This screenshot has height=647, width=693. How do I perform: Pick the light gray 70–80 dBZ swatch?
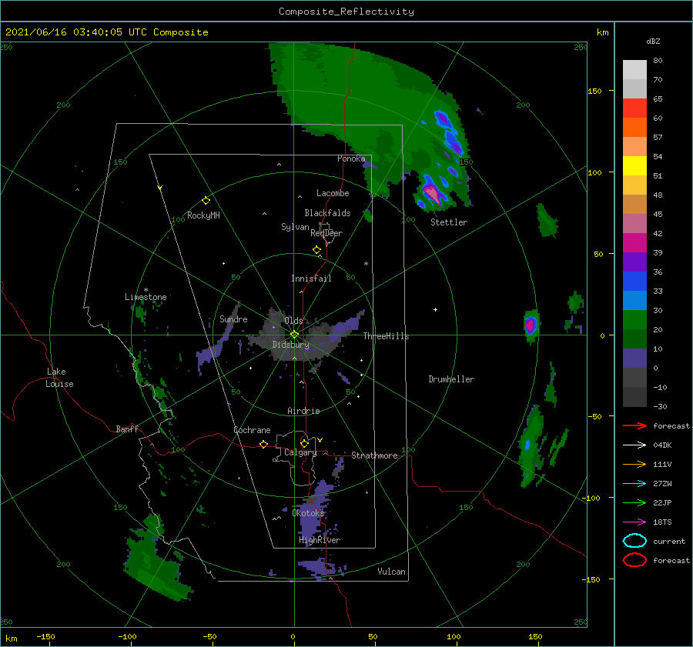(634, 70)
